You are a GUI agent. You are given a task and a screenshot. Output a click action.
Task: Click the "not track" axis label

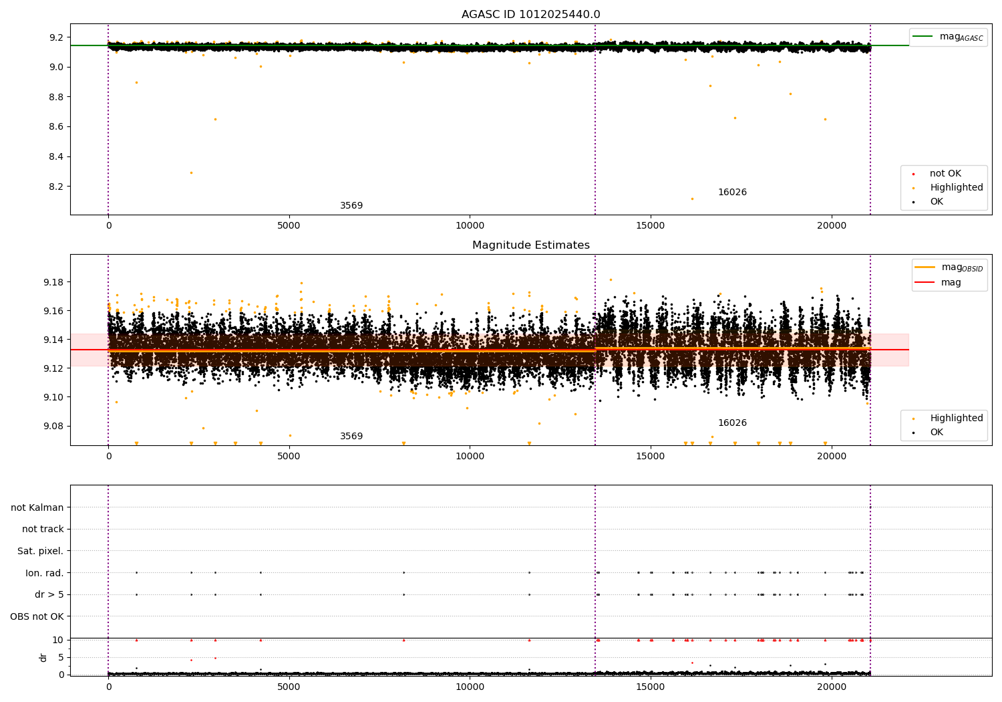tap(43, 530)
